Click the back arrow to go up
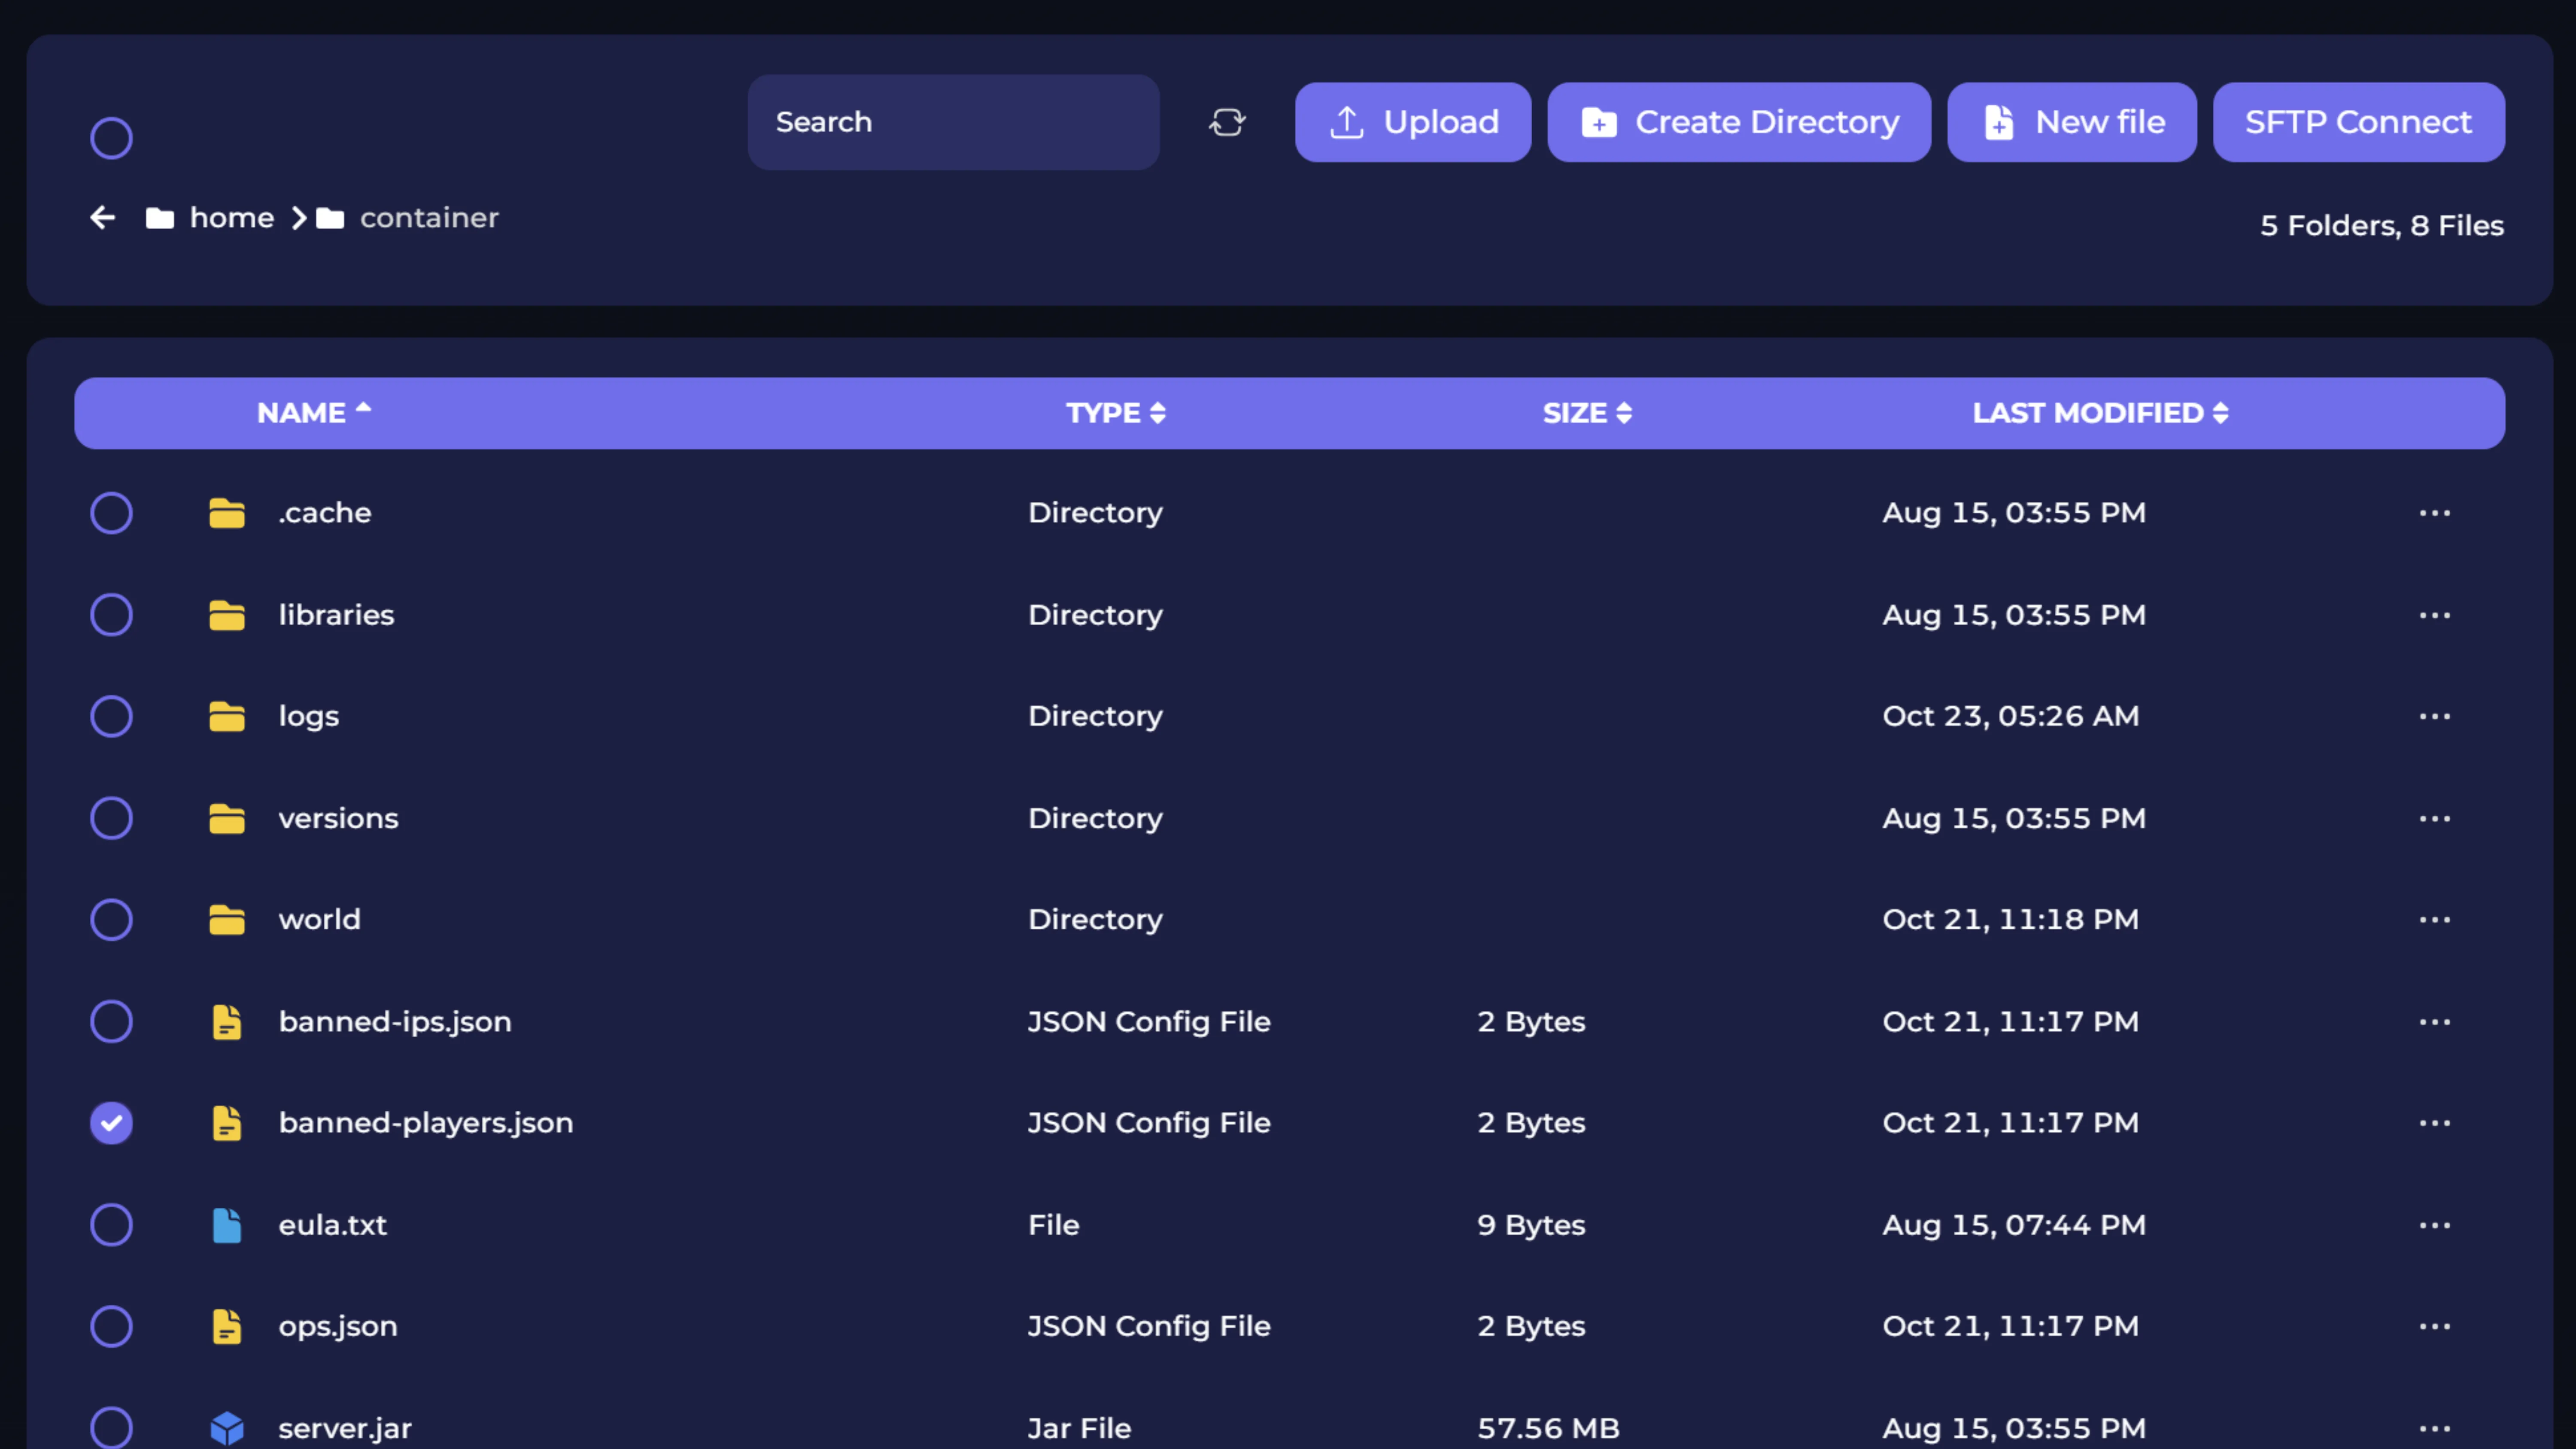This screenshot has height=1449, width=2576. pyautogui.click(x=102, y=217)
